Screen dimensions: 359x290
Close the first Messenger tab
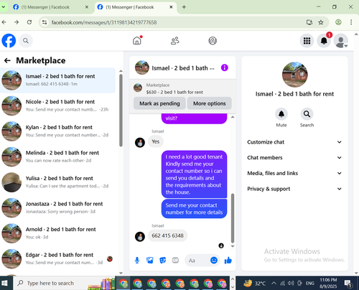pos(87,7)
